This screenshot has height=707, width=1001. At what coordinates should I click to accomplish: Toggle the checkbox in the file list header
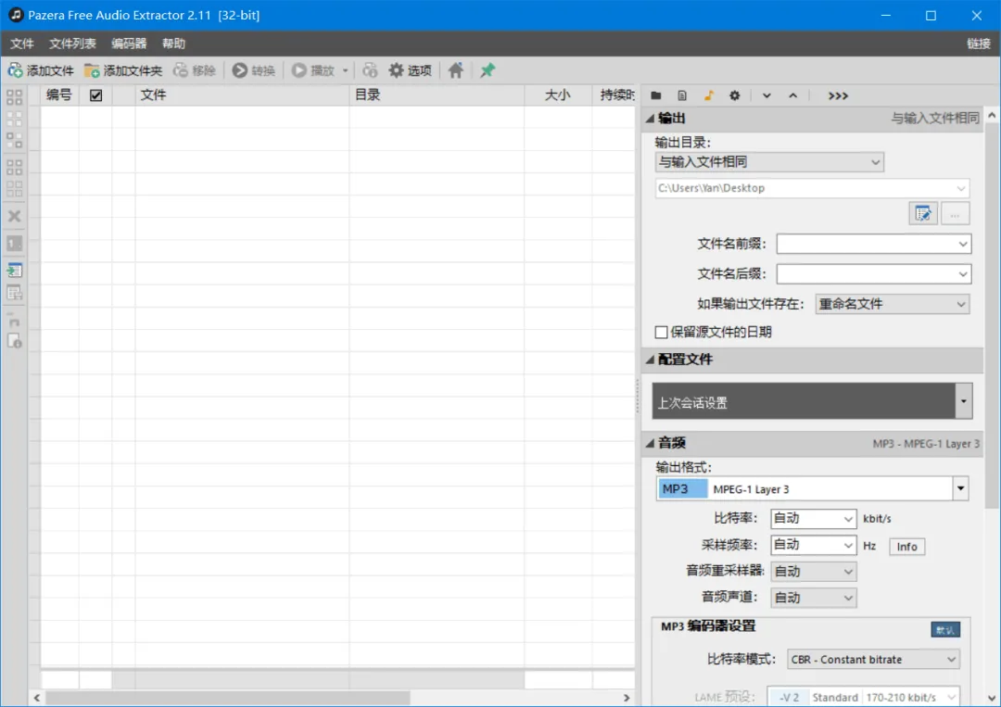pos(95,95)
